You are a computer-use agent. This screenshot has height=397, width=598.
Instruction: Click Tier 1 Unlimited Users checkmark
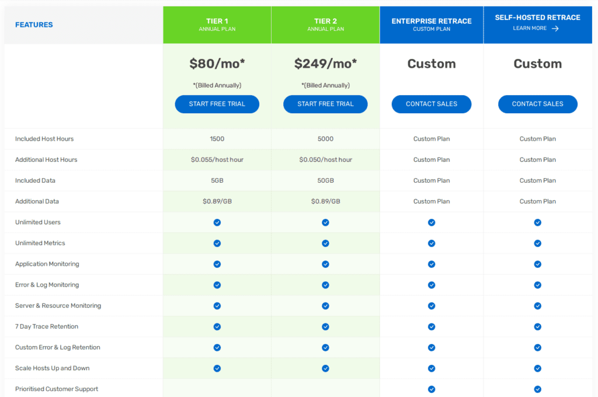[217, 222]
